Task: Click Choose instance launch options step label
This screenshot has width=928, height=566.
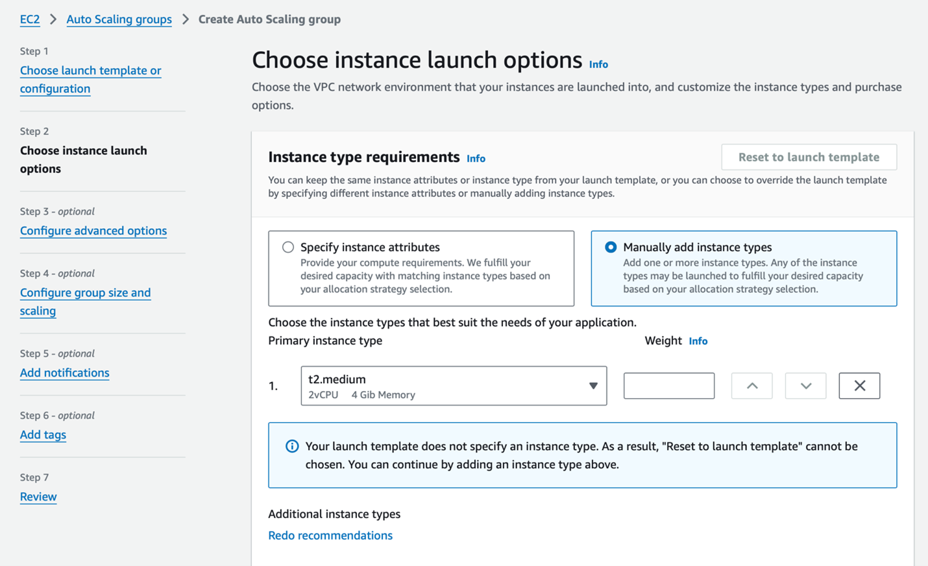Action: pos(84,159)
